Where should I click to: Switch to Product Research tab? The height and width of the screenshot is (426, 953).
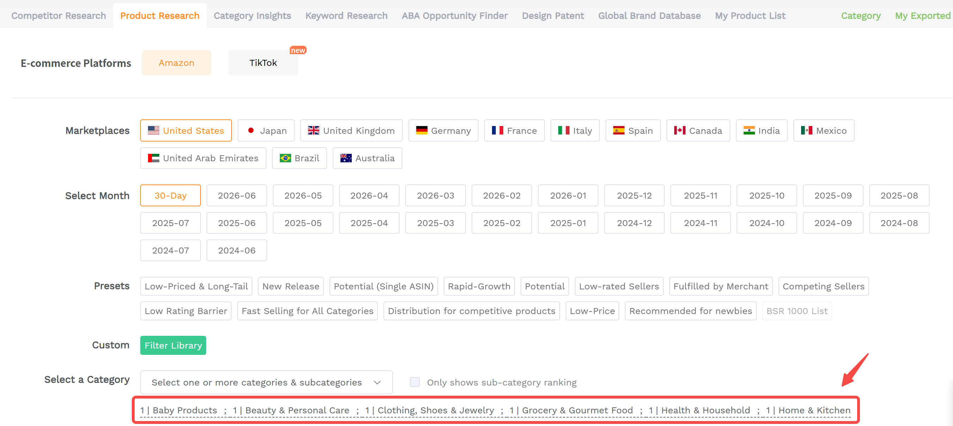tap(160, 15)
